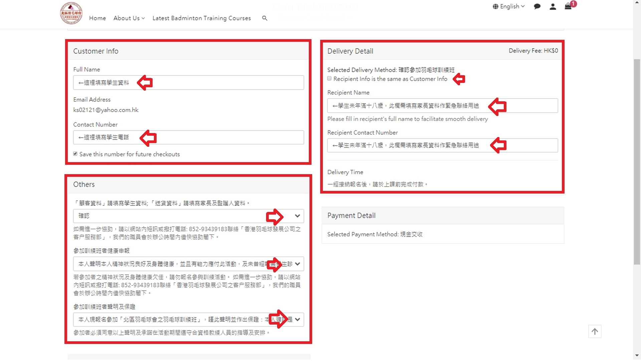This screenshot has width=641, height=361.
Task: Click the scroll-to-top arrow button
Action: click(595, 331)
